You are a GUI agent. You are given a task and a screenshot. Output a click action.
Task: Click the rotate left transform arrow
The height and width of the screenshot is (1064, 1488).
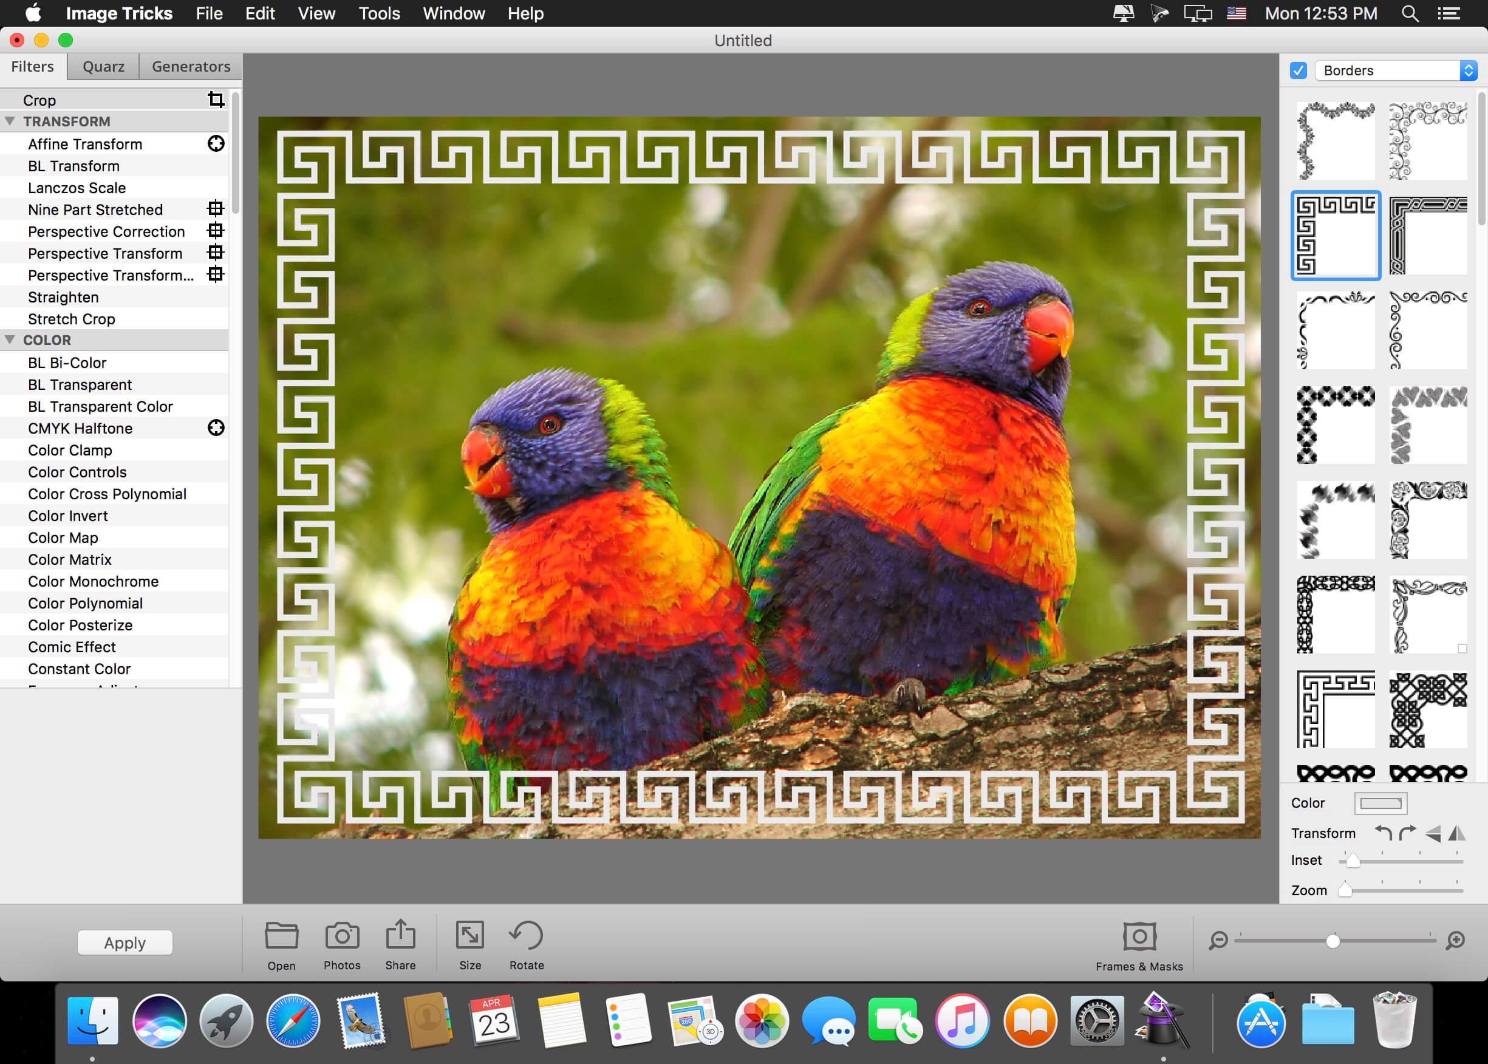pyautogui.click(x=1383, y=833)
